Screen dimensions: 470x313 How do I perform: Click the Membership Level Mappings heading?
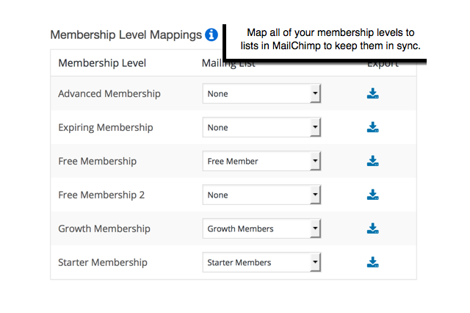pos(126,35)
